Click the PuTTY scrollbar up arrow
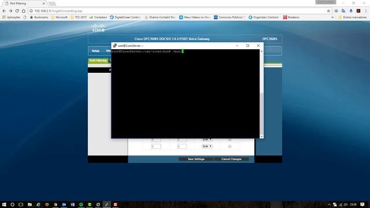The width and height of the screenshot is (370, 208). pyautogui.click(x=261, y=51)
